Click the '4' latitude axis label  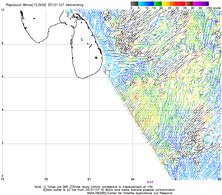2,110
